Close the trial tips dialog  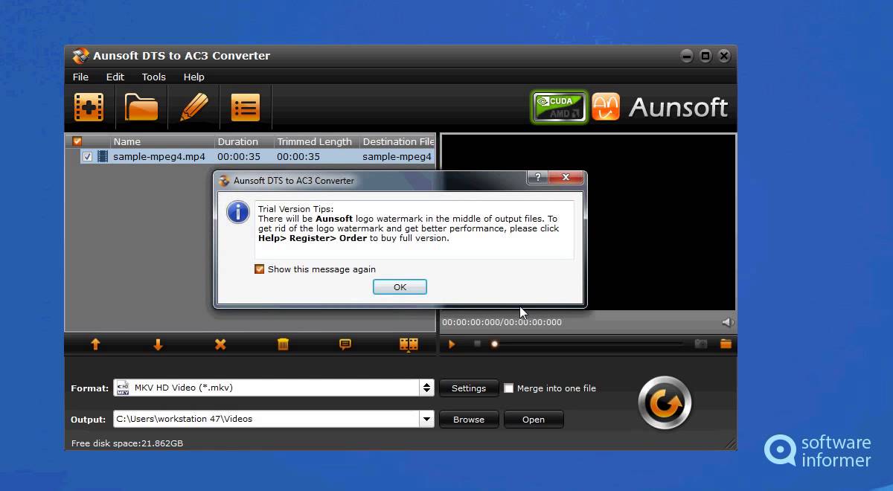(x=566, y=178)
